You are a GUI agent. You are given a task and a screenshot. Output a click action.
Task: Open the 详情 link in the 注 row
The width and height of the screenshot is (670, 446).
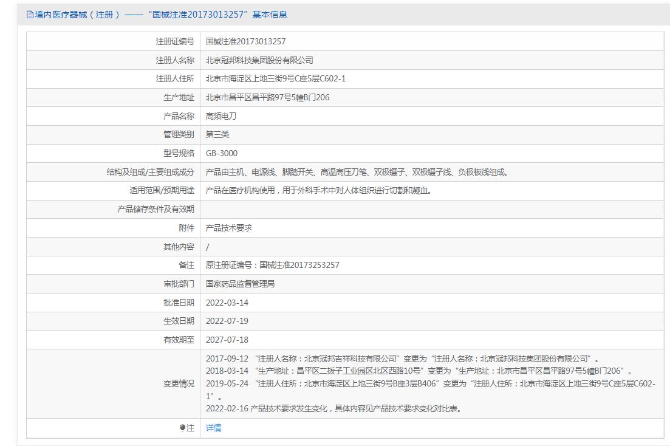213,428
